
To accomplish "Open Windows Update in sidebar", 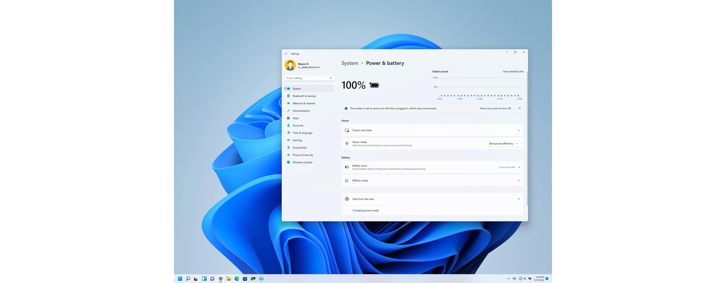I will [302, 162].
